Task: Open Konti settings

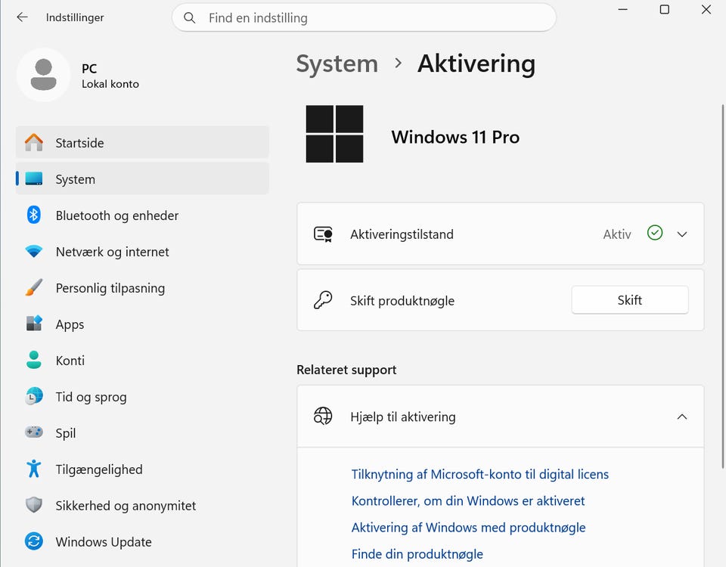Action: point(142,360)
